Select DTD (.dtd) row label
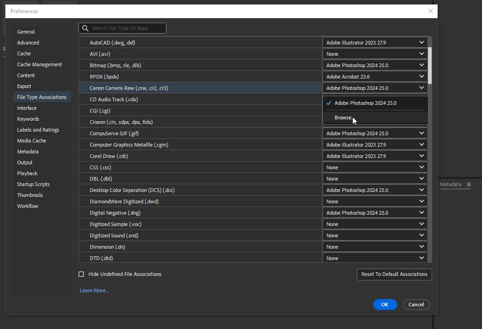This screenshot has height=329, width=482. (101, 258)
